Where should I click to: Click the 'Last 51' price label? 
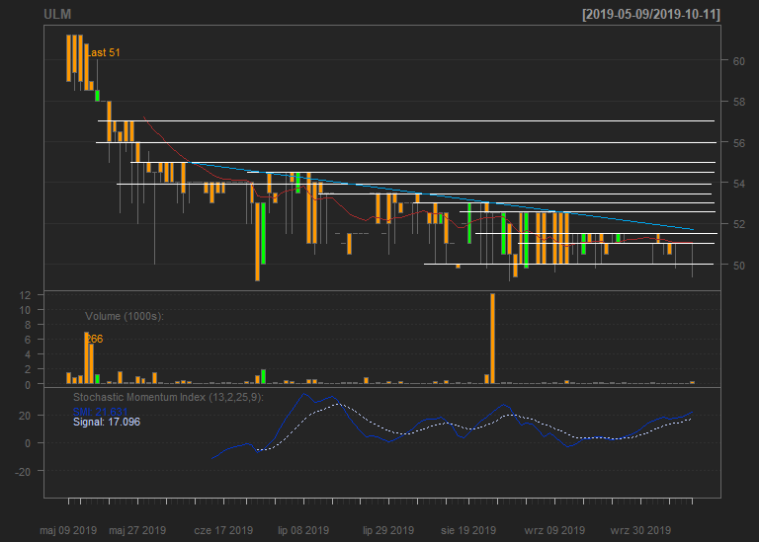coord(103,52)
